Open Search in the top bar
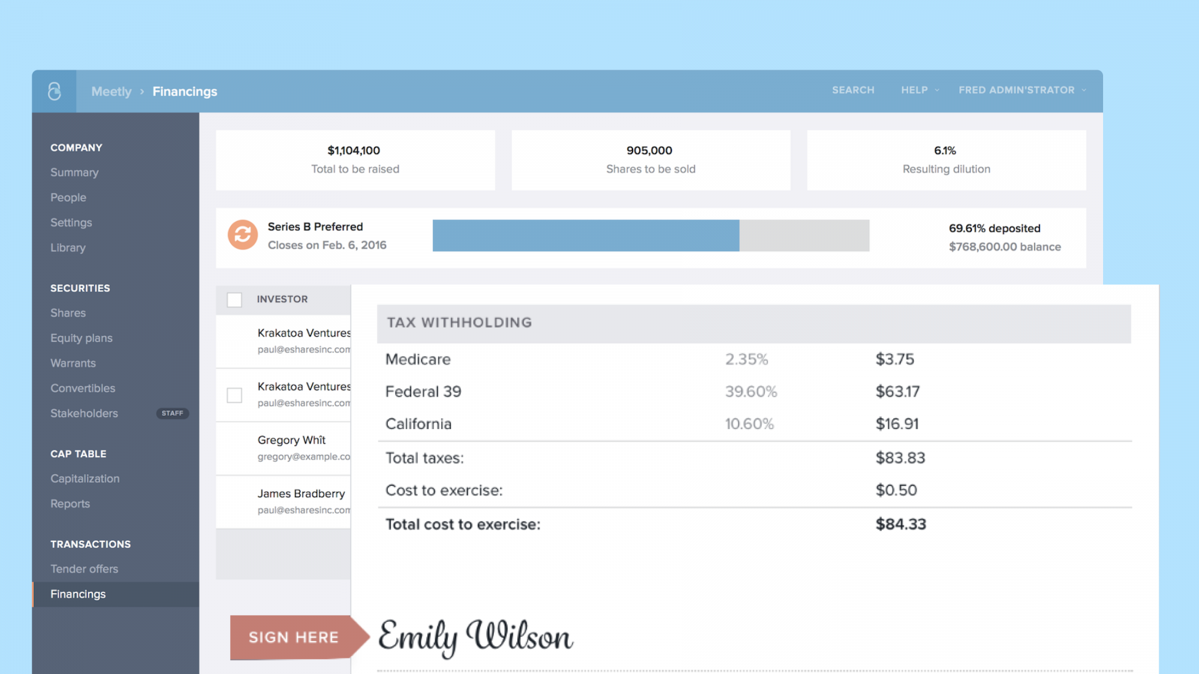This screenshot has width=1199, height=674. click(x=852, y=90)
